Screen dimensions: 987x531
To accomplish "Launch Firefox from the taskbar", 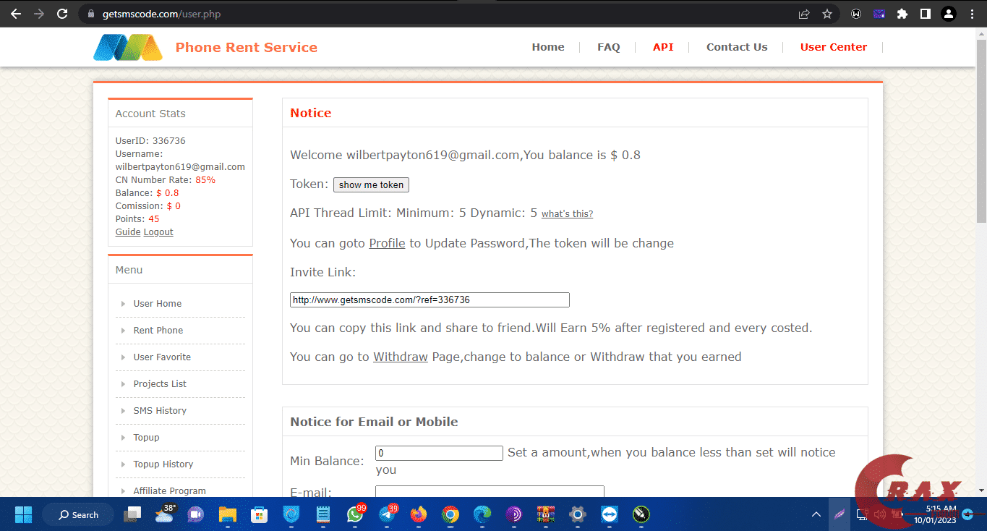I will [418, 514].
